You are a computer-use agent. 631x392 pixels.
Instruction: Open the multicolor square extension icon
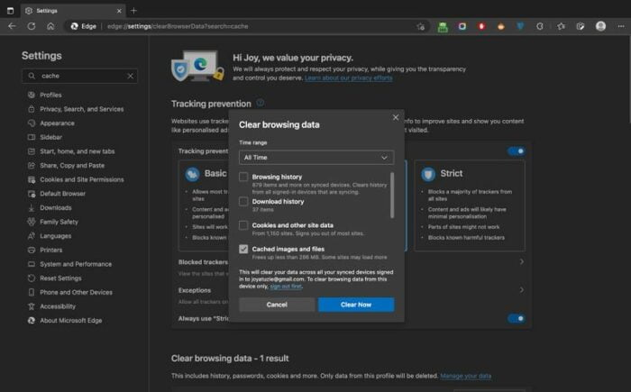point(462,26)
